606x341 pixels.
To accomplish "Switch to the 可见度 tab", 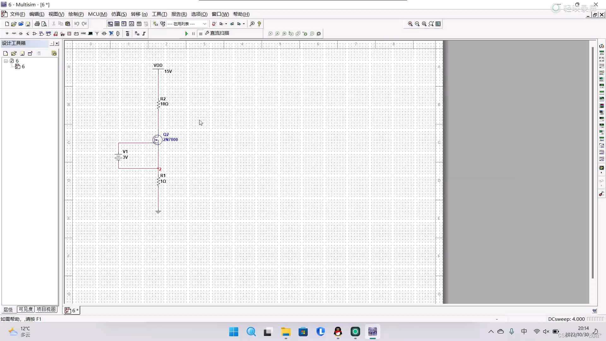I will pyautogui.click(x=26, y=309).
